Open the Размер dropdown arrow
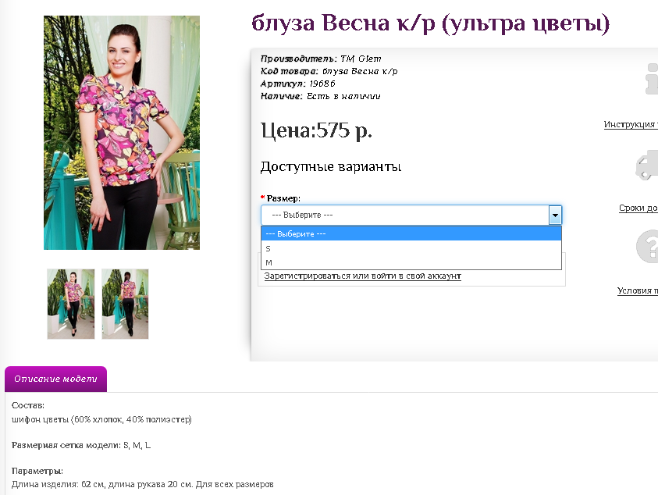 click(x=555, y=215)
